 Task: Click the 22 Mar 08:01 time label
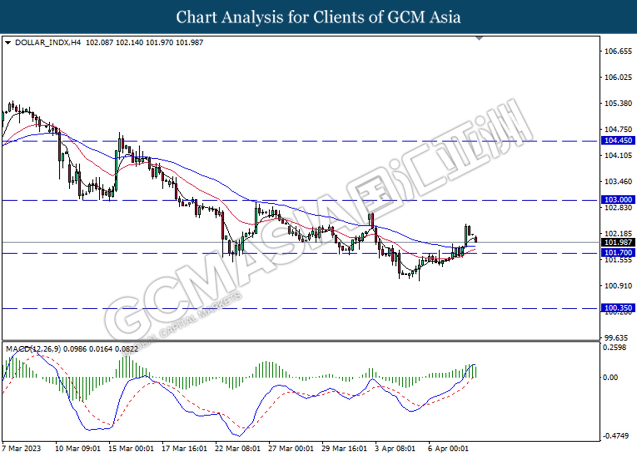(x=238, y=449)
